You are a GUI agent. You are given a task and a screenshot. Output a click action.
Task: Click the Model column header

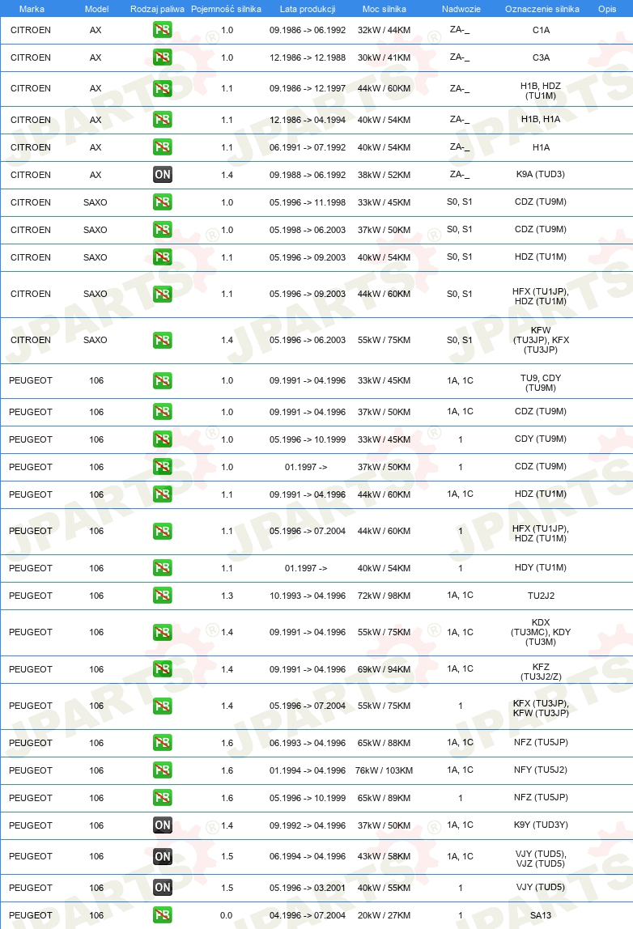click(96, 9)
